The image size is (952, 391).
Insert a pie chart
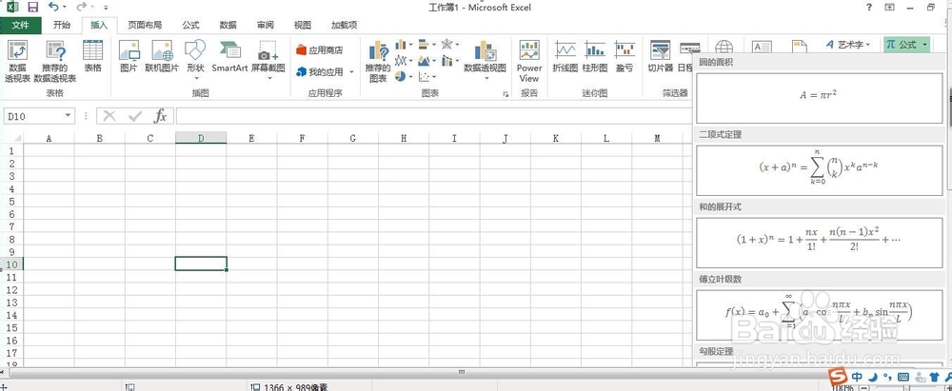point(401,76)
